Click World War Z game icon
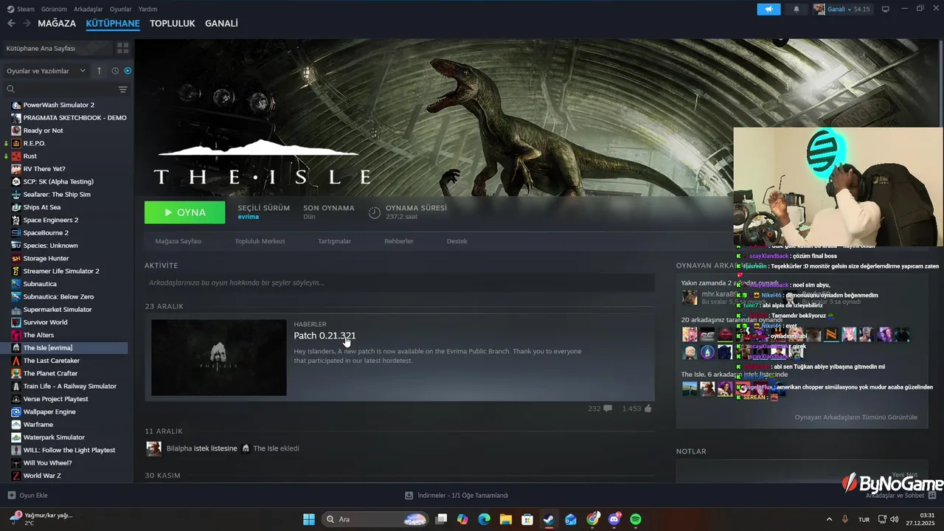Viewport: 944px width, 531px height. click(x=16, y=476)
